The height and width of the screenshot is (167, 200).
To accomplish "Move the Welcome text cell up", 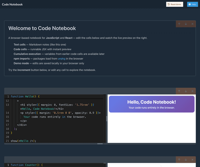I will click(179, 24).
